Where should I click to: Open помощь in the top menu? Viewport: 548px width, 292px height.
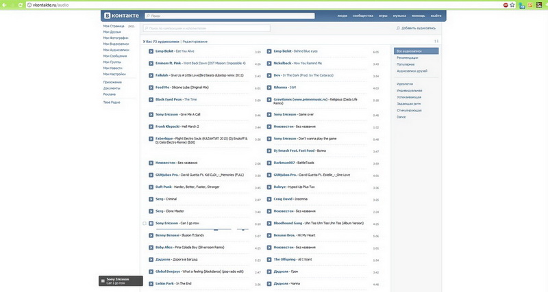click(418, 16)
